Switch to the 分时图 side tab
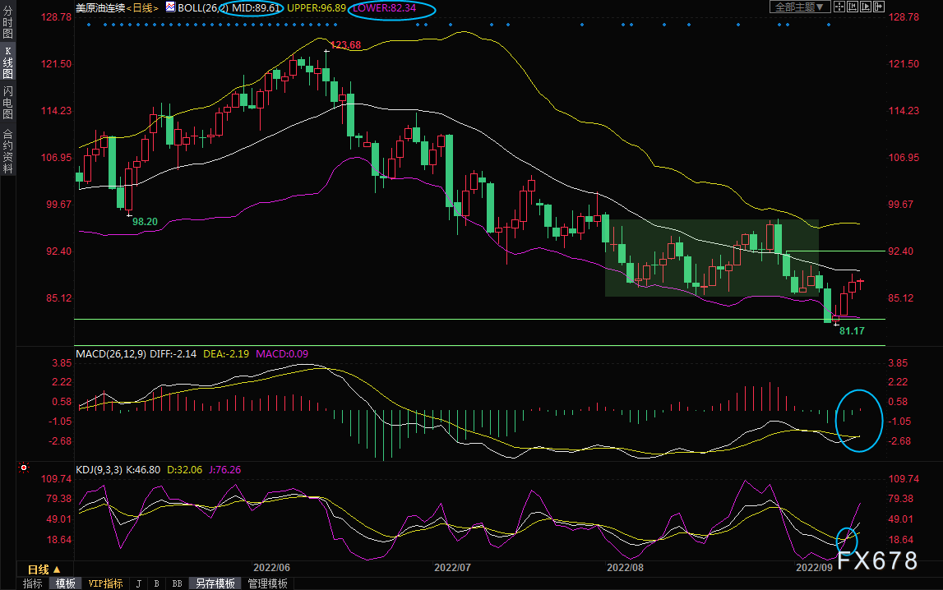This screenshot has height=590, width=943. [8, 22]
